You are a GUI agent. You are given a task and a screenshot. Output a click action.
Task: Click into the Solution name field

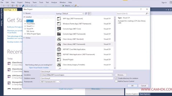pyautogui.click(x=77, y=78)
